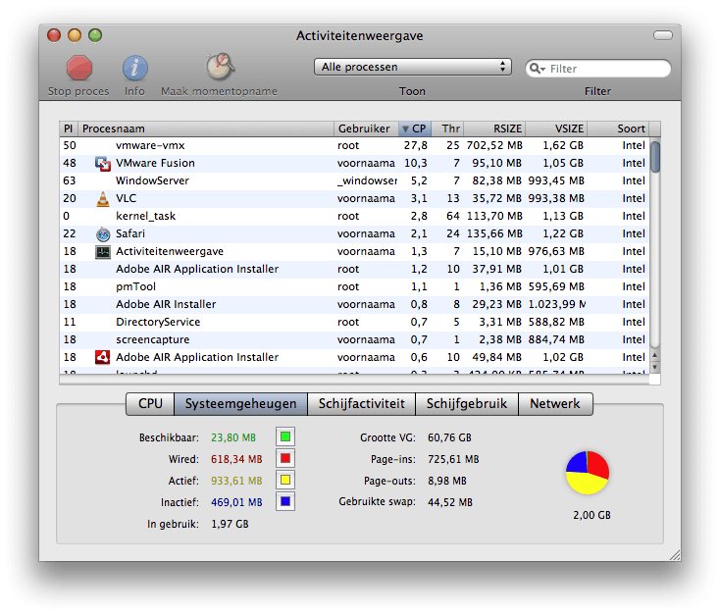This screenshot has width=720, height=615.
Task: Click the memory usage pie chart
Action: tap(588, 473)
